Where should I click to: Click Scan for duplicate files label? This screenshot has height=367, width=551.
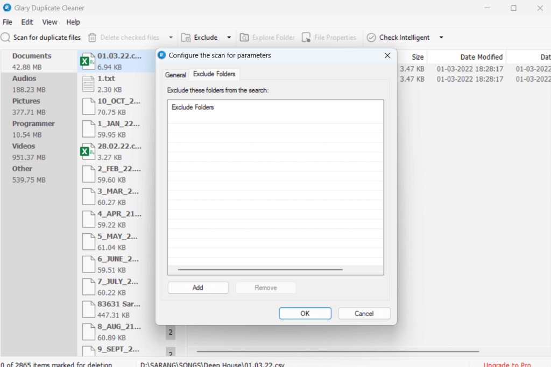tap(47, 38)
